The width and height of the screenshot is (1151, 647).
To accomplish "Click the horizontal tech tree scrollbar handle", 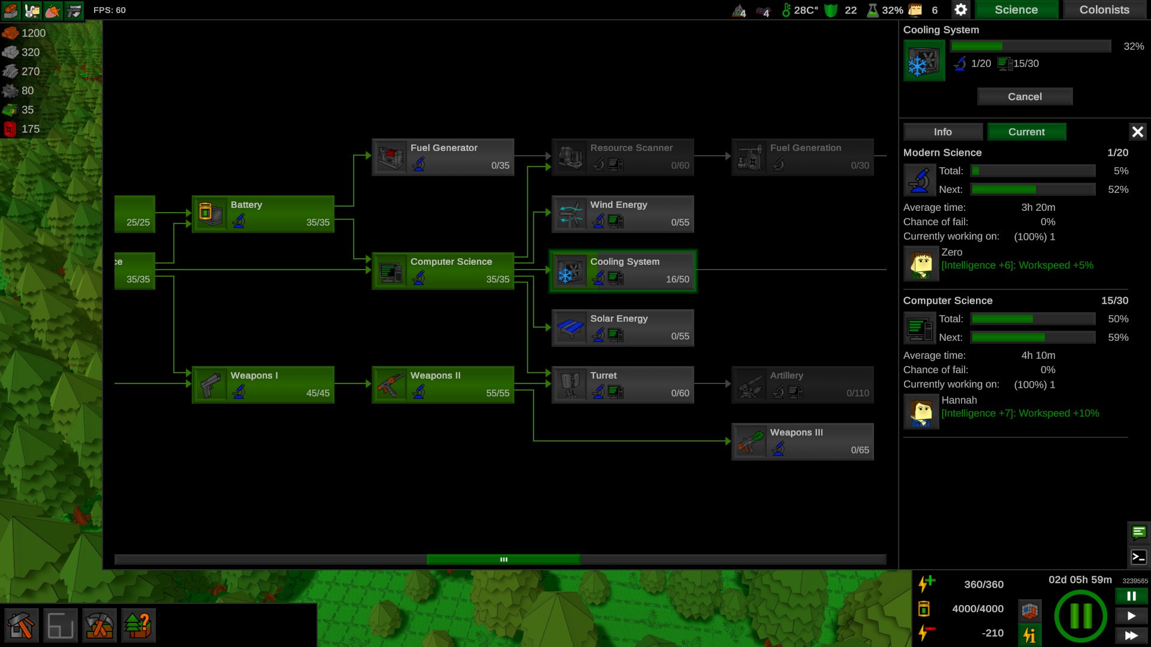I will coord(503,560).
